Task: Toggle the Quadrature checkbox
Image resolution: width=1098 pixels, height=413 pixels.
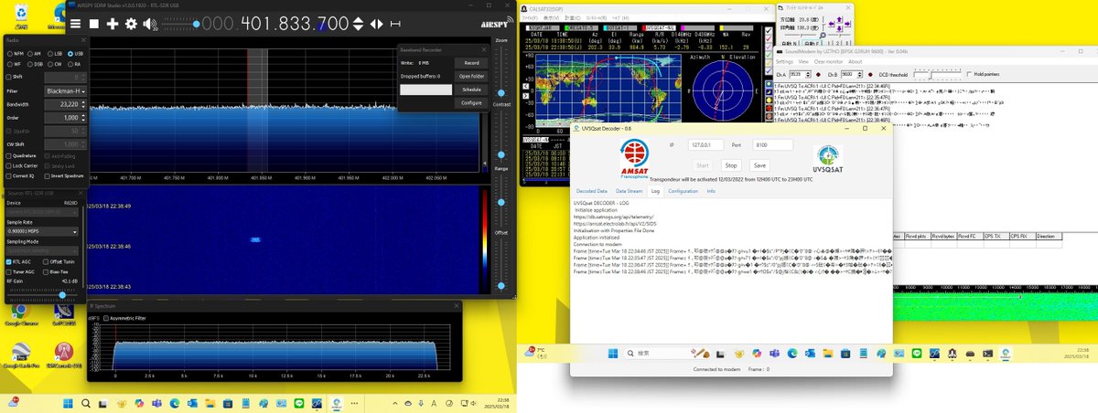Action: [8, 156]
